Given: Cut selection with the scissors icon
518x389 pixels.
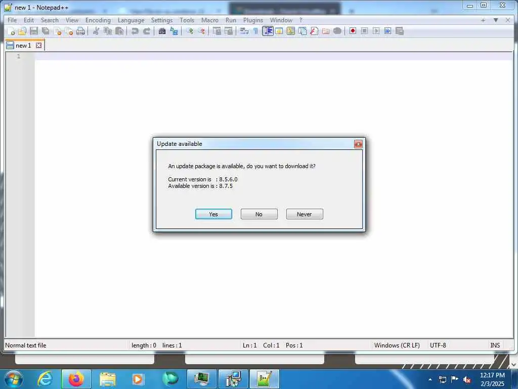Looking at the screenshot, I should point(96,31).
